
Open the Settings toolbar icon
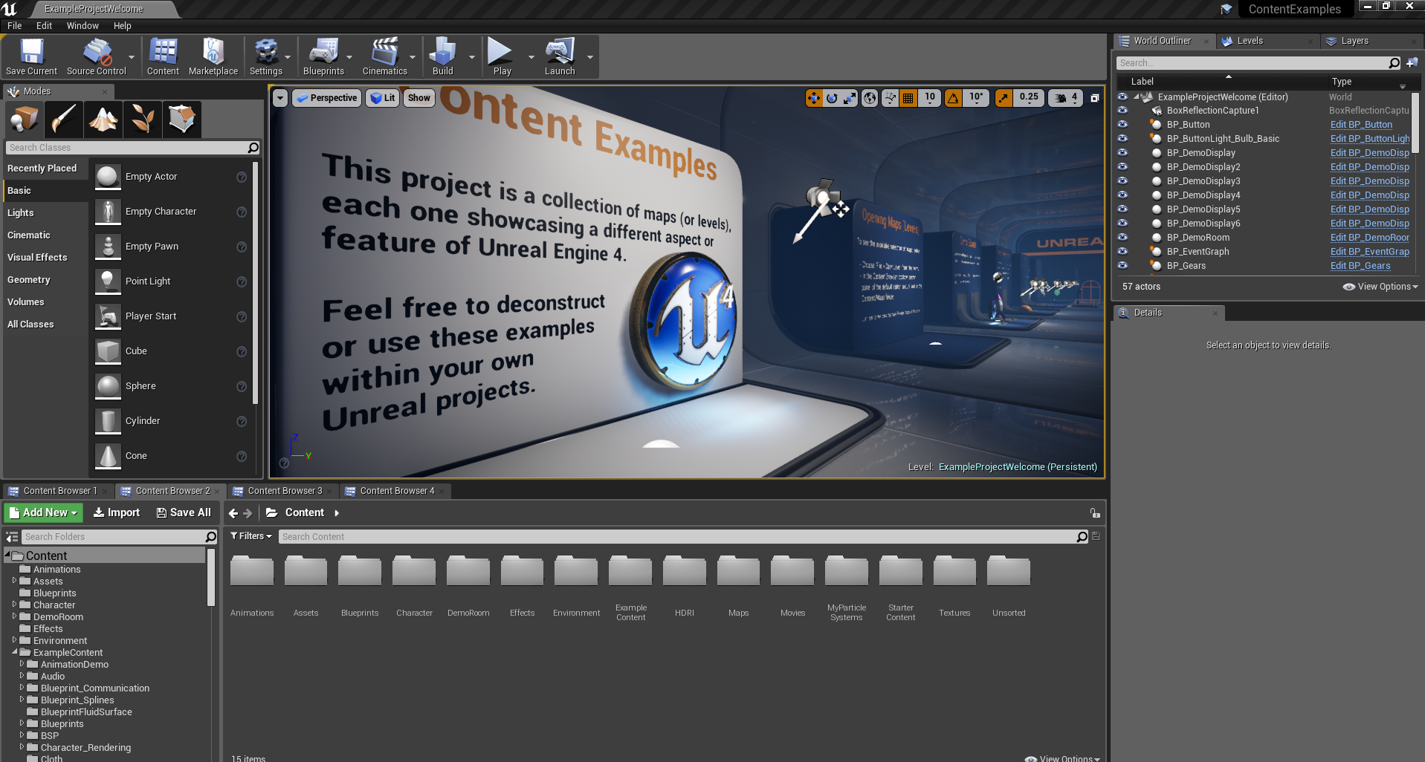coord(266,56)
